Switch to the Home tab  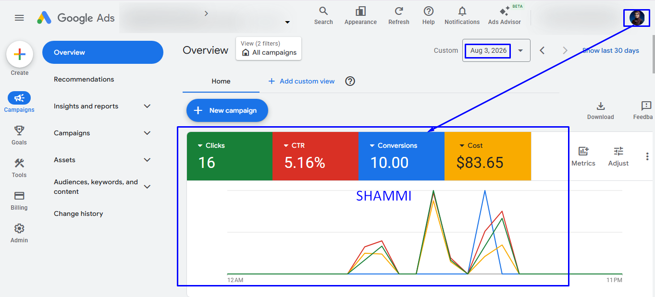point(221,81)
